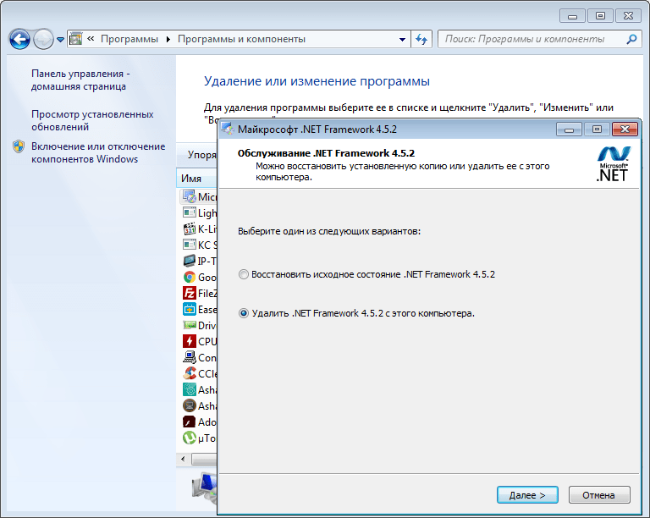
Task: Click the Далее > button
Action: pyautogui.click(x=527, y=495)
